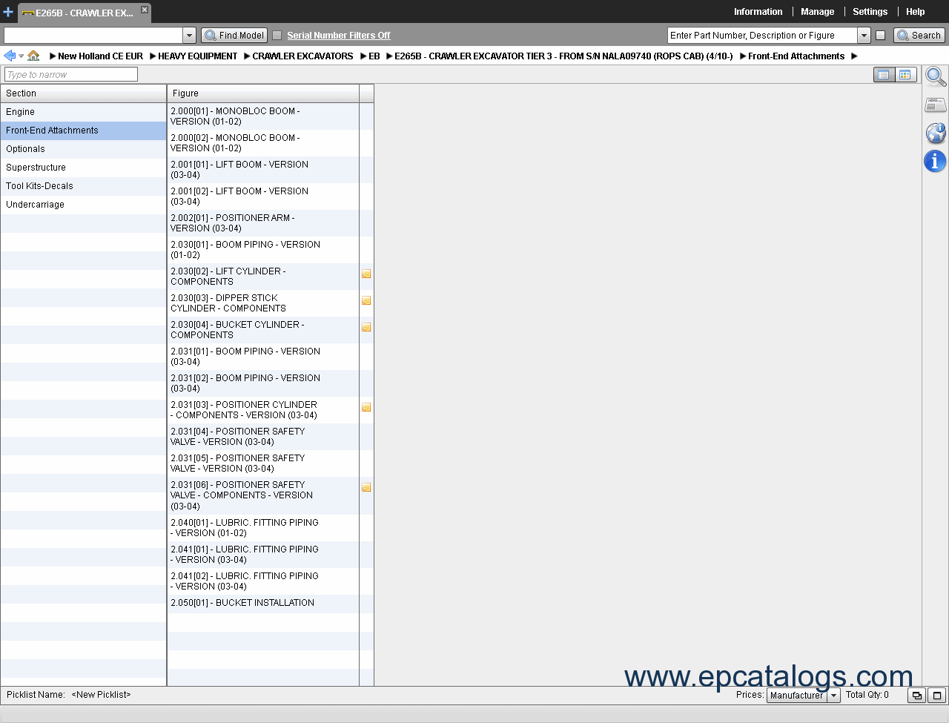Open figure 2.001[01] Lift Boom
949x723 pixels.
[263, 170]
